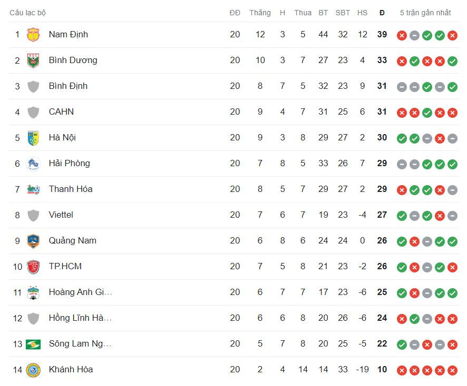Click Nam Định's latest red loss marker
467x386 pixels.
point(453,35)
